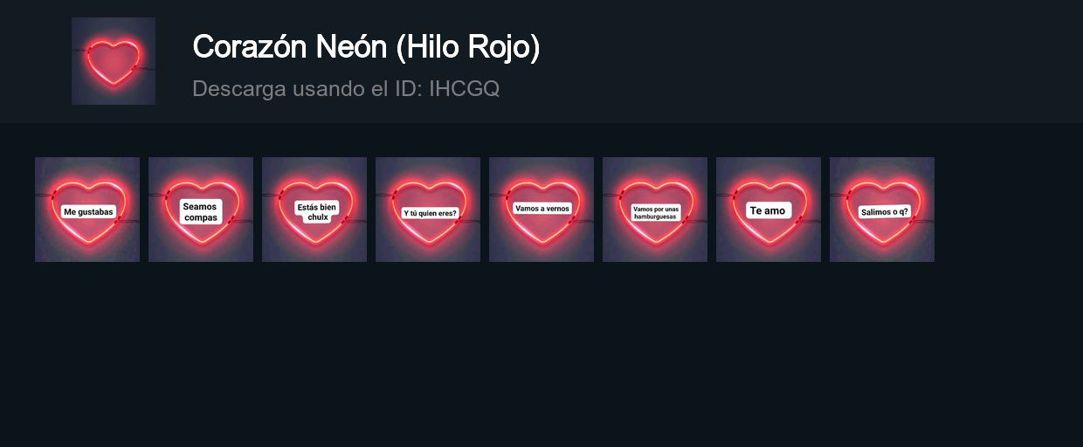Click the pack ID code IHCGQ
The width and height of the screenshot is (1083, 447).
coord(465,88)
